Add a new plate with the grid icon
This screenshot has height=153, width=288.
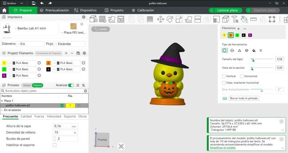pos(103,19)
